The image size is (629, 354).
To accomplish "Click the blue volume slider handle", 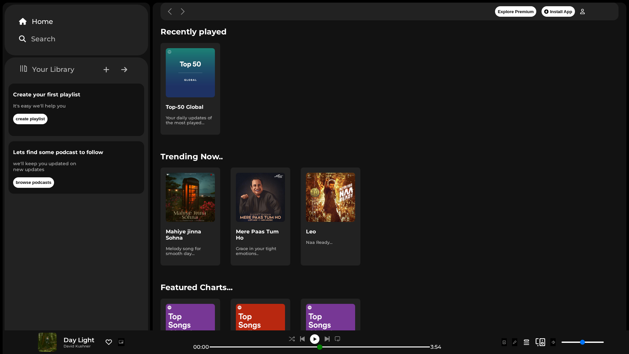I will (582, 342).
